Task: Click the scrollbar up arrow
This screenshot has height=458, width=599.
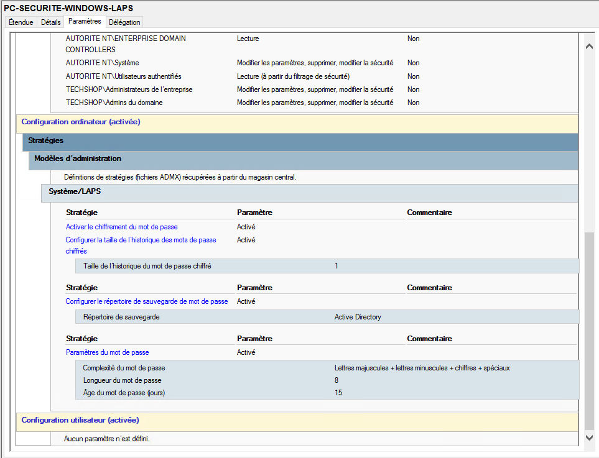Action: pos(589,46)
